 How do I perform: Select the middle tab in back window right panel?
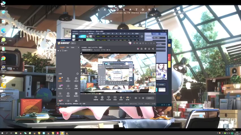point(156,34)
